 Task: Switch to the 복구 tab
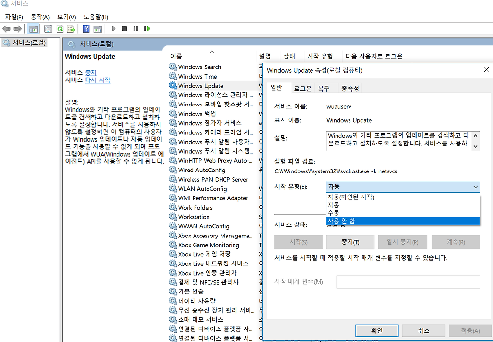[324, 88]
